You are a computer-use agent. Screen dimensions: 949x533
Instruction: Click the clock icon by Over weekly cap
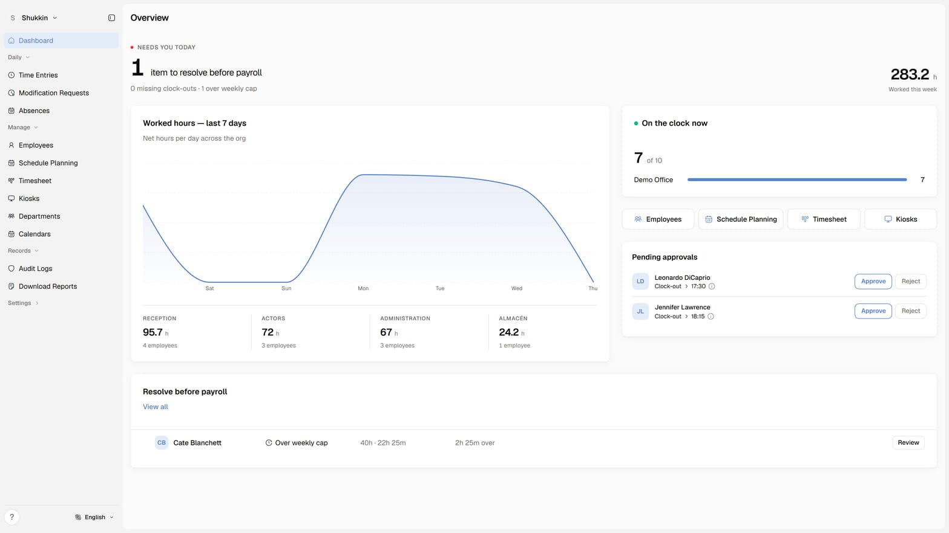269,443
